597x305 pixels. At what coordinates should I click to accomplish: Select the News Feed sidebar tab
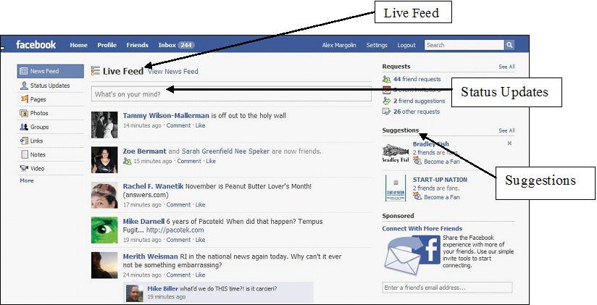[x=50, y=71]
